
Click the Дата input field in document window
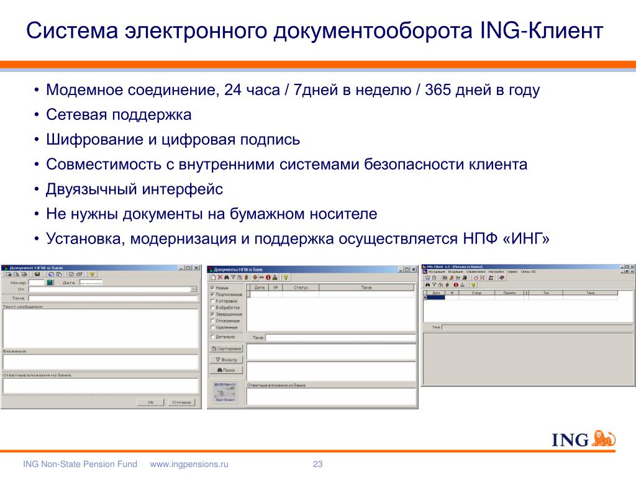[91, 283]
